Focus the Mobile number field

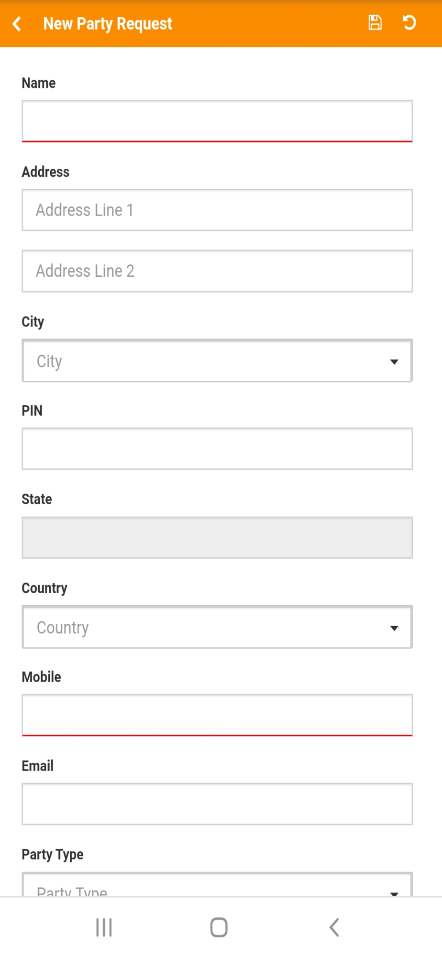217,715
